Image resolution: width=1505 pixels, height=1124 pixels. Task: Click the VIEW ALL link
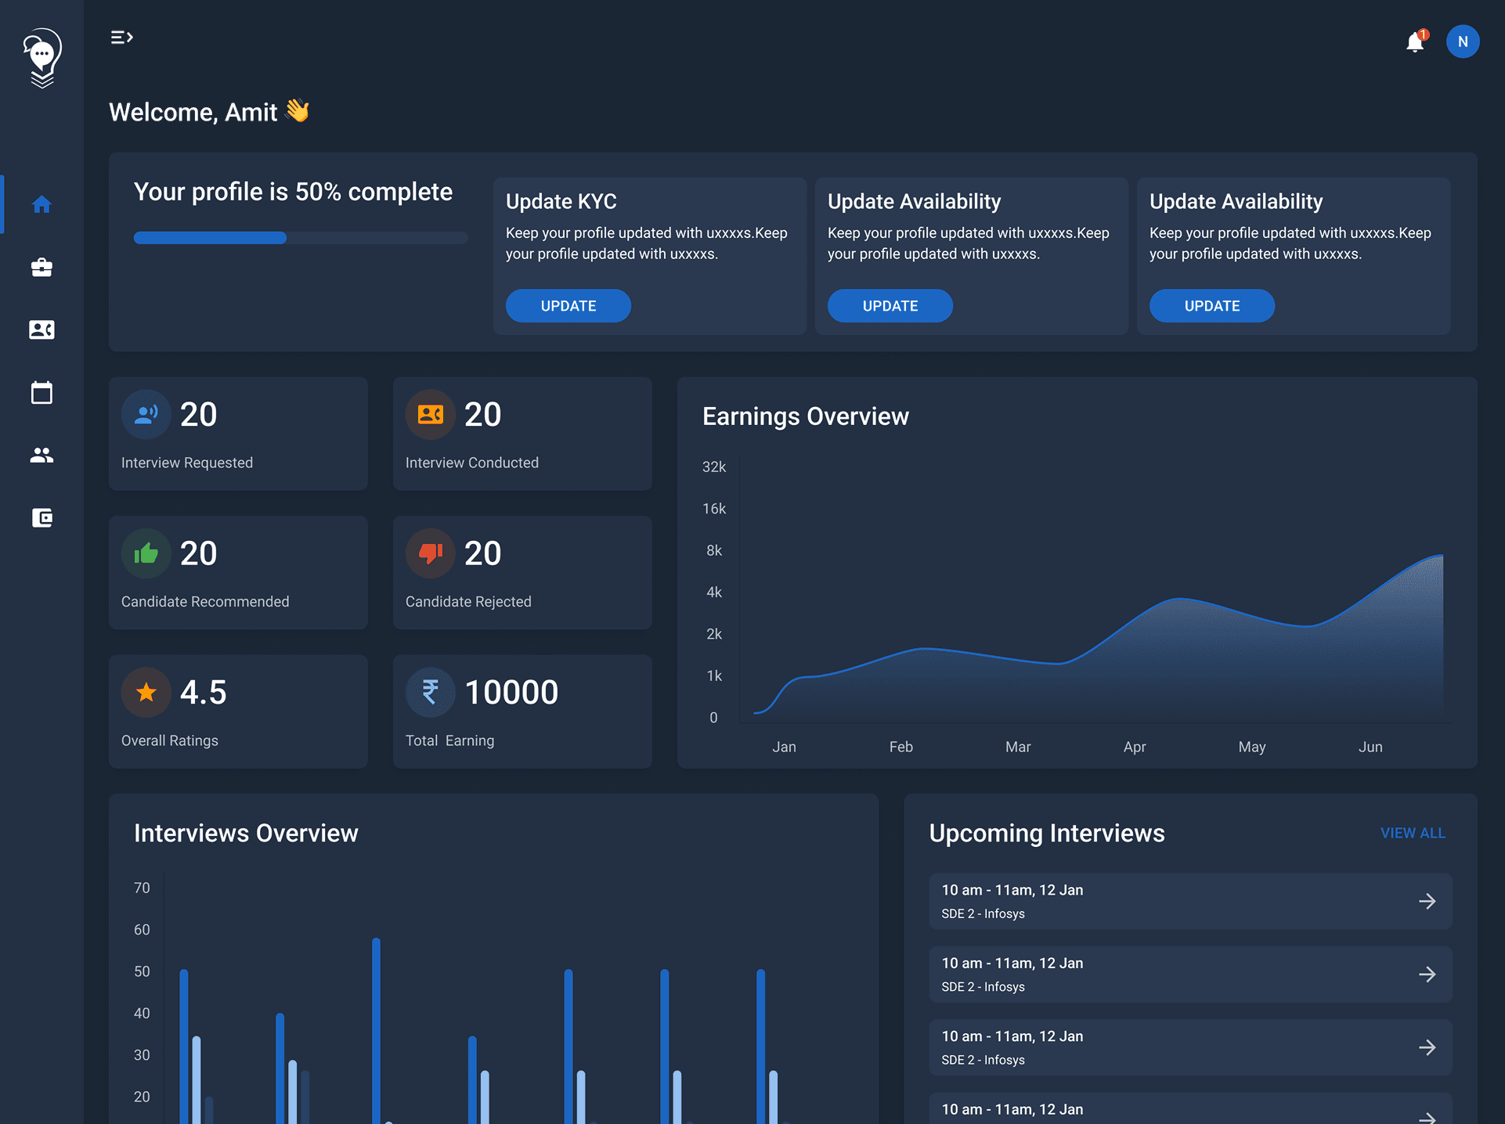tap(1412, 833)
